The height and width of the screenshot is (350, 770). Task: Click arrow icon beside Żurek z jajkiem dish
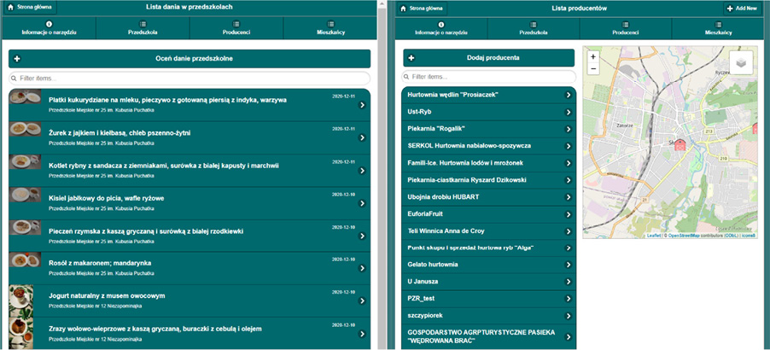(x=362, y=138)
